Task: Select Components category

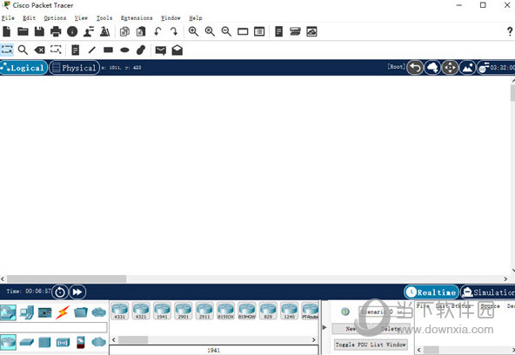Action: (44, 312)
